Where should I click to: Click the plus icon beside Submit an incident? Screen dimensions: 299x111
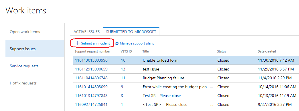pyautogui.click(x=78, y=43)
